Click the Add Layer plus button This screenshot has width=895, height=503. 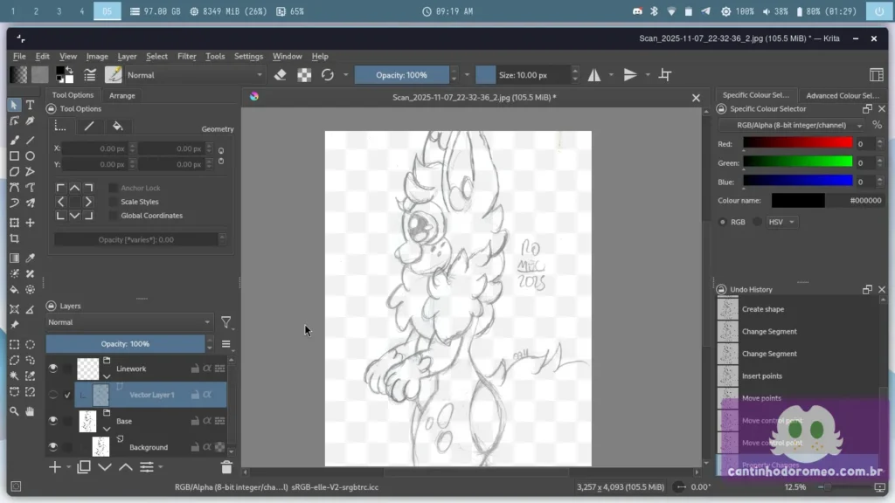point(55,467)
